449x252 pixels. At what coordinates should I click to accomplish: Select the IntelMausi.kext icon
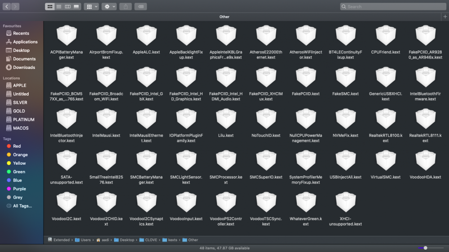click(106, 119)
